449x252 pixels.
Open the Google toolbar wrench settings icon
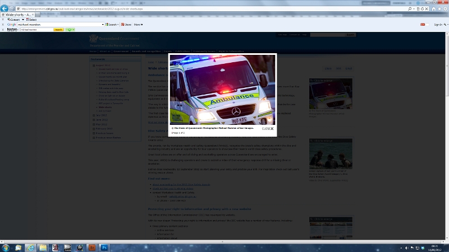click(445, 25)
